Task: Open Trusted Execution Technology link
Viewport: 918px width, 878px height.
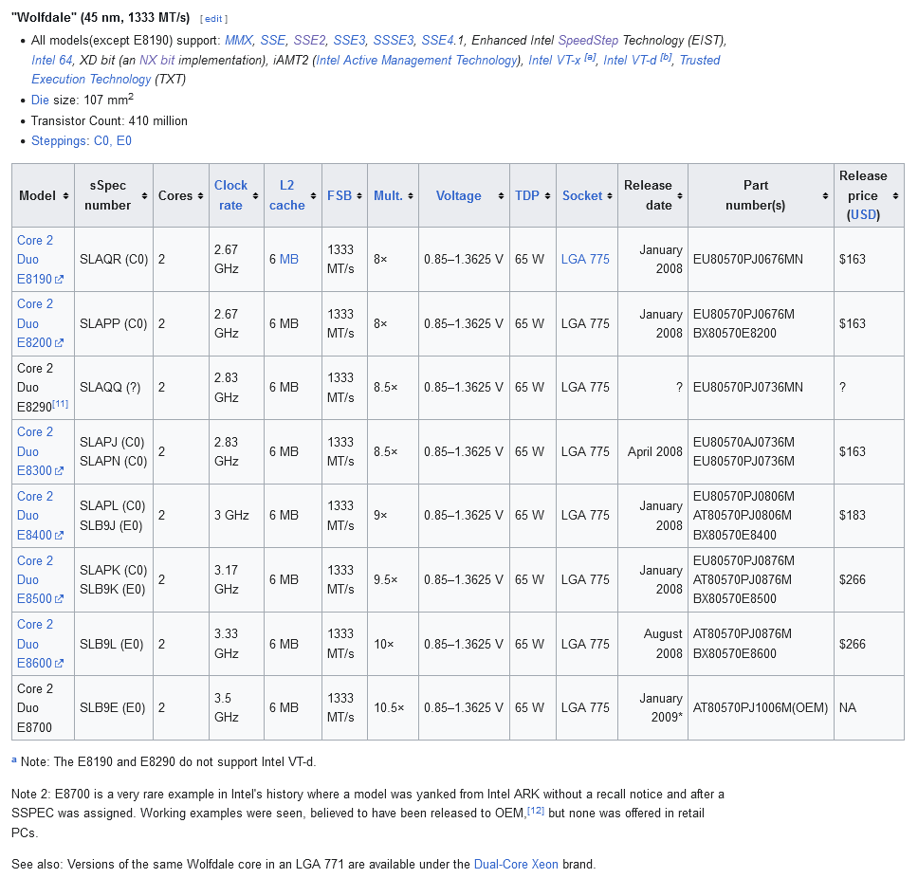Action: pyautogui.click(x=377, y=69)
